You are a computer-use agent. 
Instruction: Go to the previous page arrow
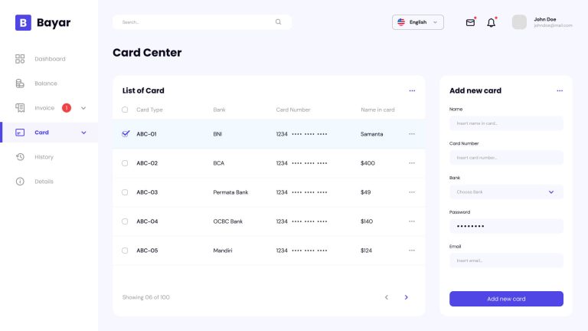point(386,297)
